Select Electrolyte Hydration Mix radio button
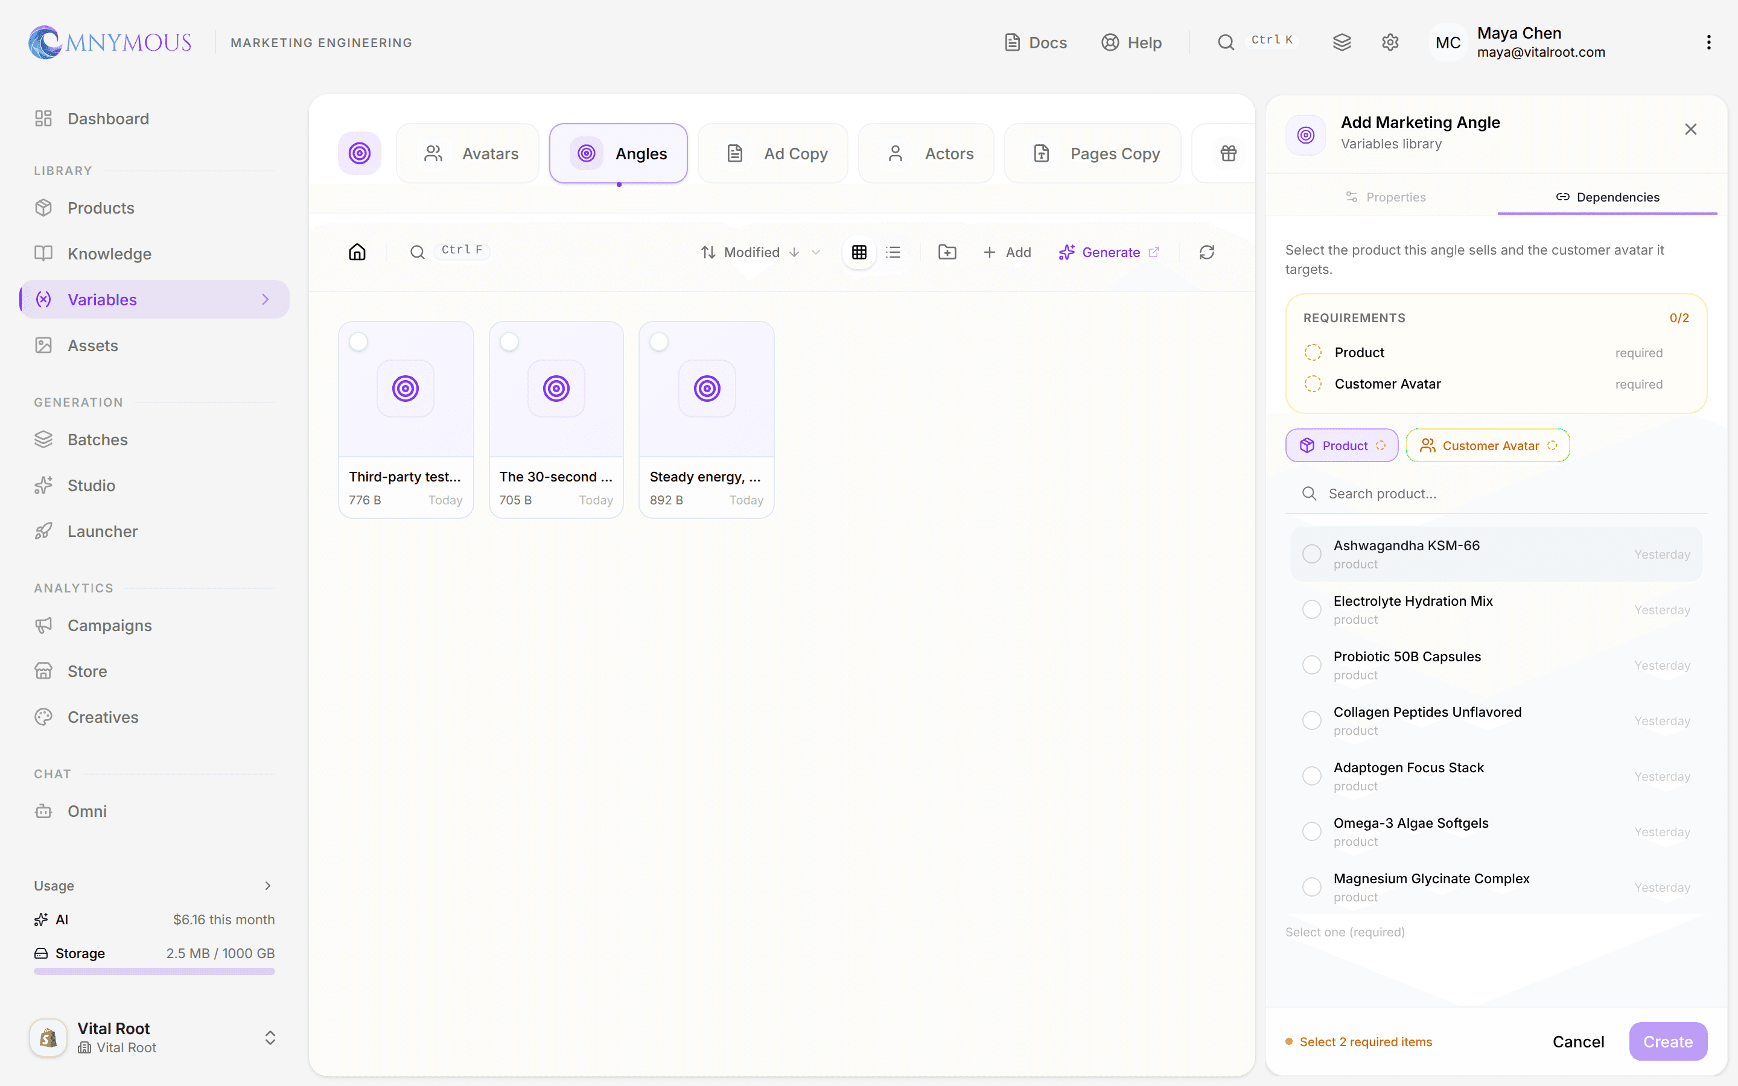This screenshot has width=1738, height=1086. [x=1312, y=609]
